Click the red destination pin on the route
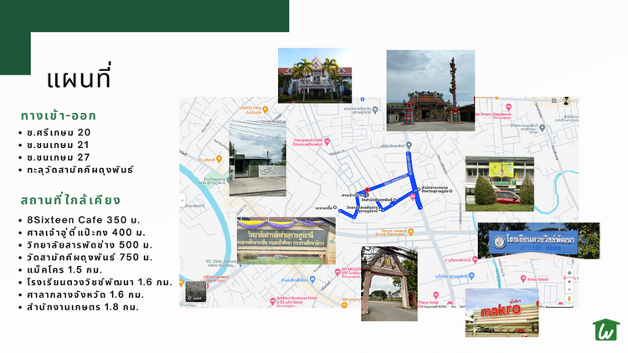Viewport: 628px width, 353px height. point(366,191)
